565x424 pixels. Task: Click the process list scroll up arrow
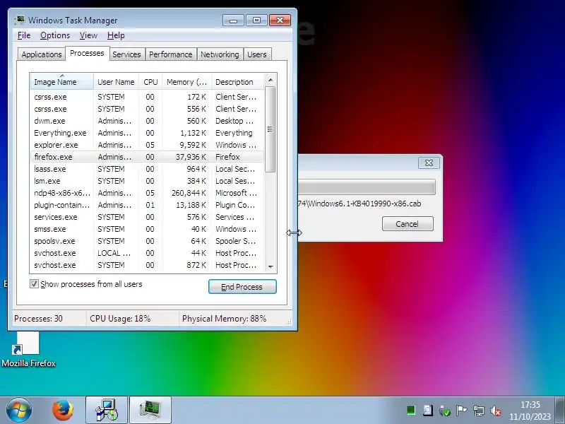click(270, 80)
